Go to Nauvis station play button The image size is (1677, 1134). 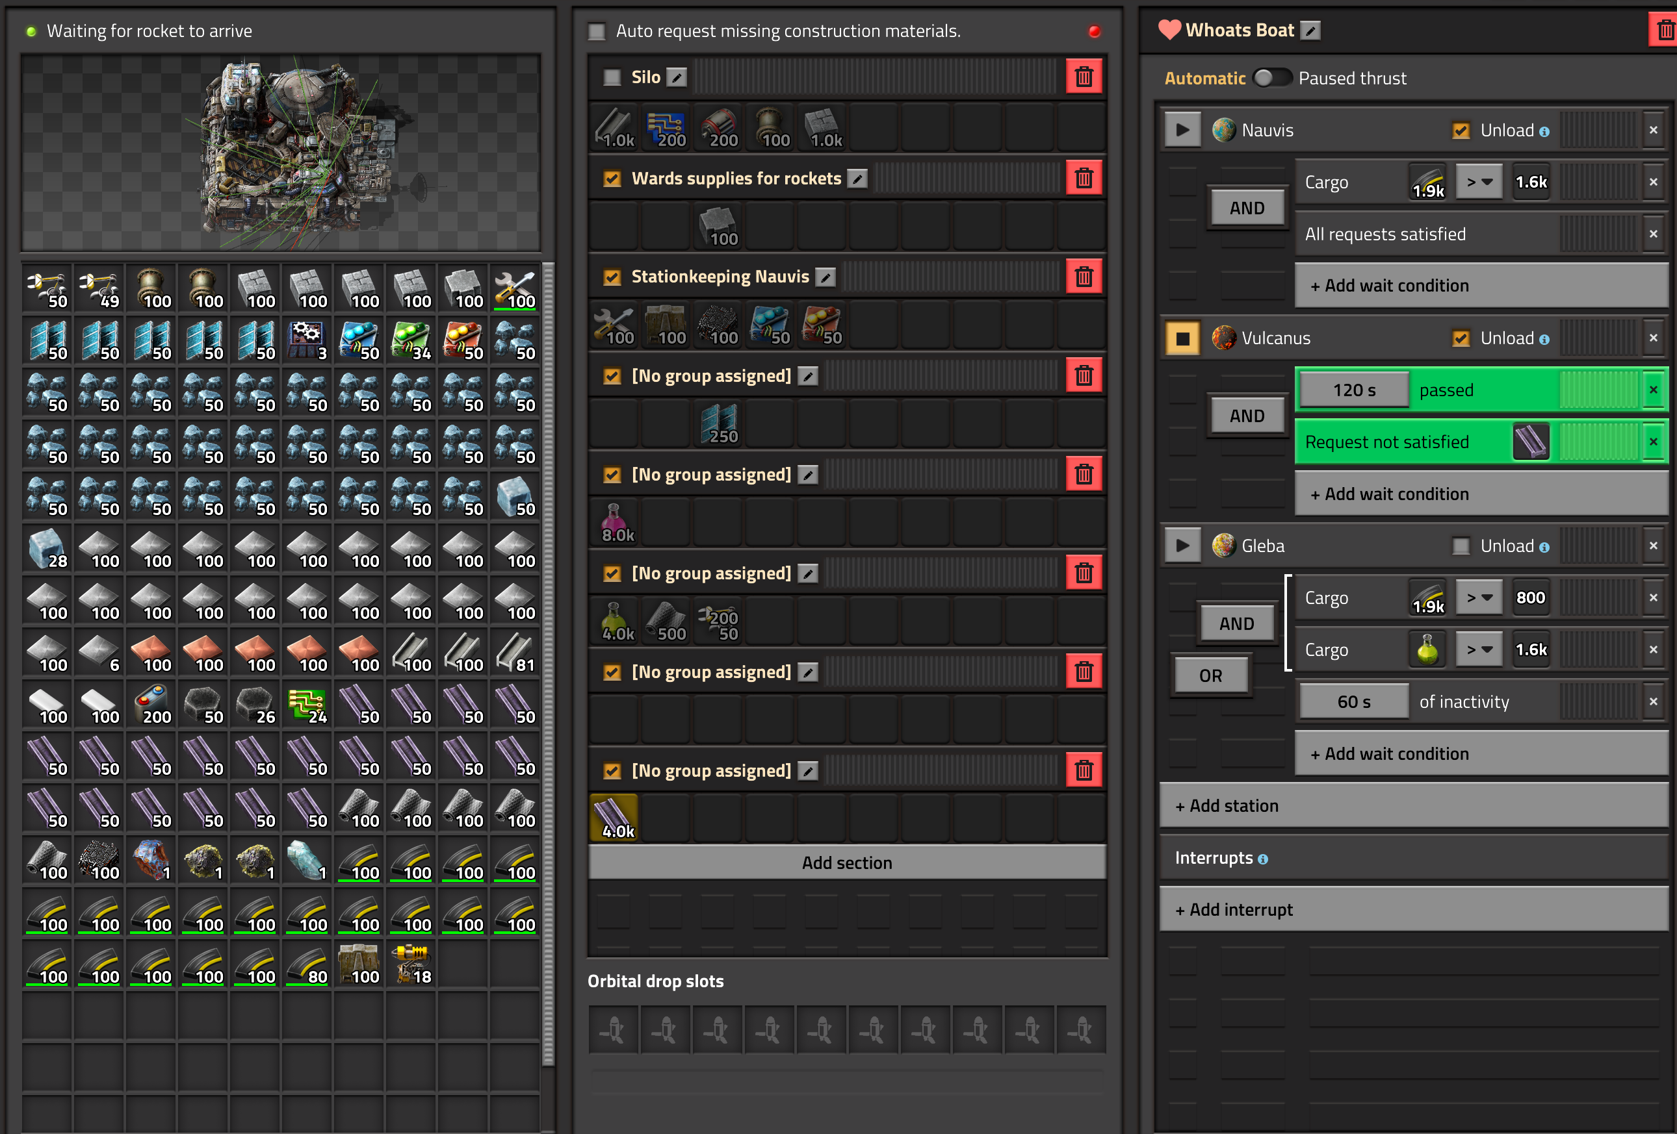(1182, 131)
